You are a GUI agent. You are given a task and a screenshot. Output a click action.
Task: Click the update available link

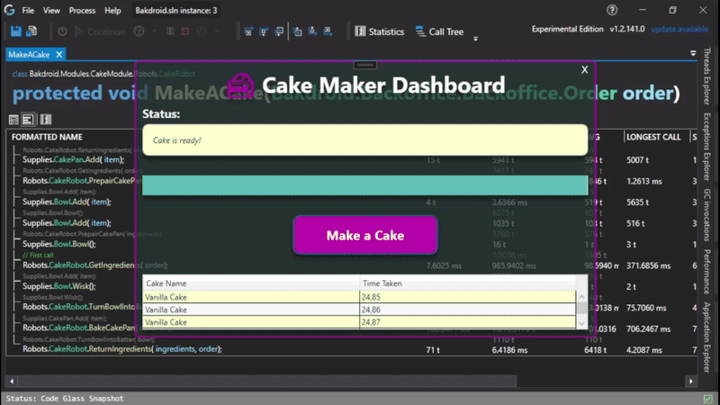(682, 30)
